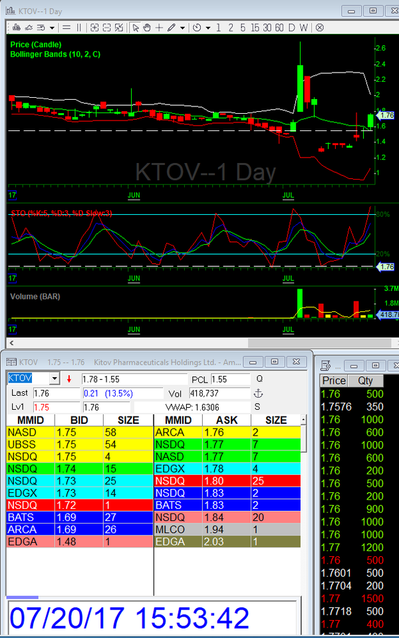Click the circled X icon in chart toolbar
The width and height of the screenshot is (399, 638).
tap(320, 27)
